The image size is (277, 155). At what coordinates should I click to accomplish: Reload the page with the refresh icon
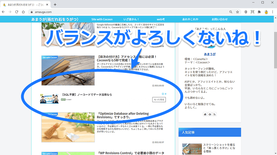18,12
